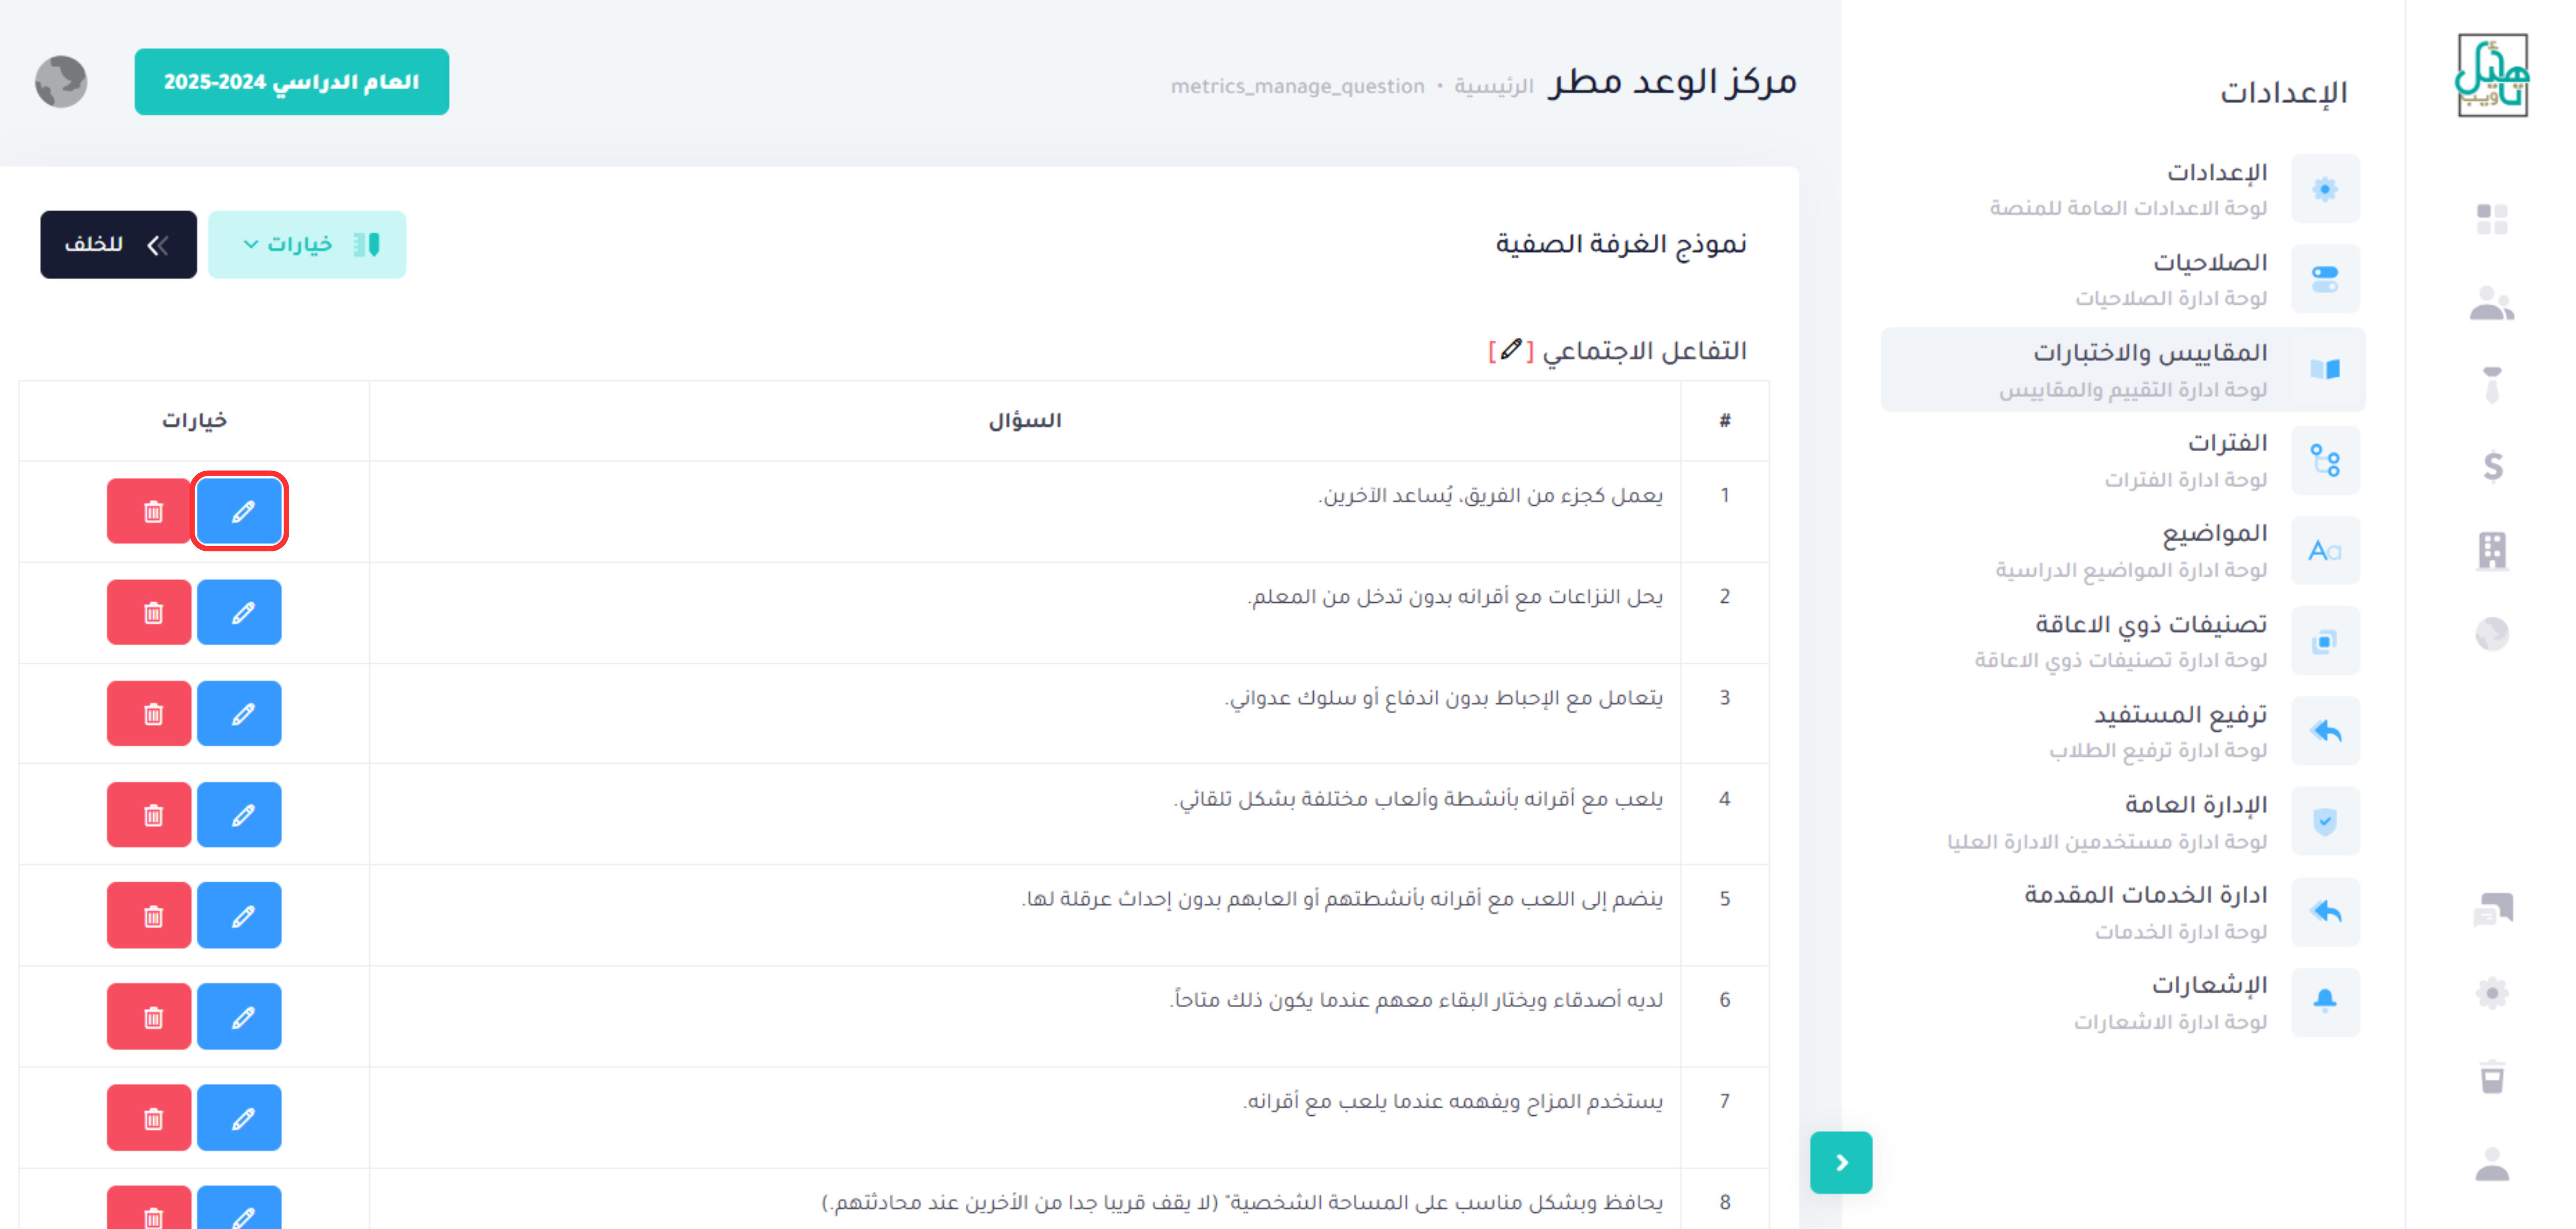Edit question 7 with the pencil button
Image resolution: width=2576 pixels, height=1229 pixels.
coord(239,1117)
